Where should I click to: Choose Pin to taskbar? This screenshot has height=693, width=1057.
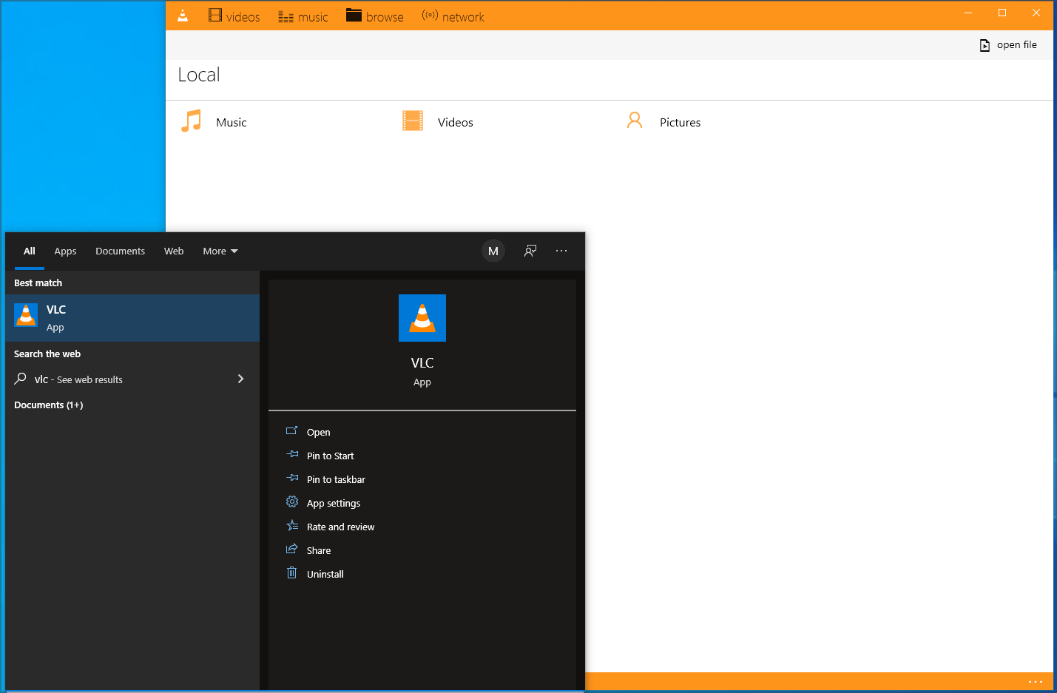(x=336, y=479)
